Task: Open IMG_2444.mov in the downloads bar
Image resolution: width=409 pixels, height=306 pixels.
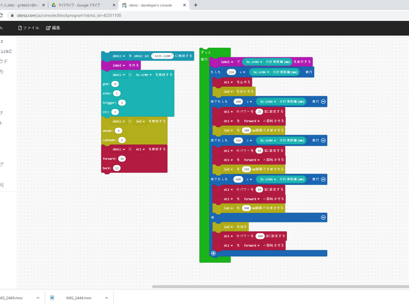Action: pyautogui.click(x=79, y=298)
